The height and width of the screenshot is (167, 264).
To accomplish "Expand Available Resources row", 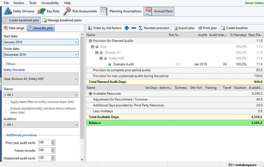I will tap(90, 94).
